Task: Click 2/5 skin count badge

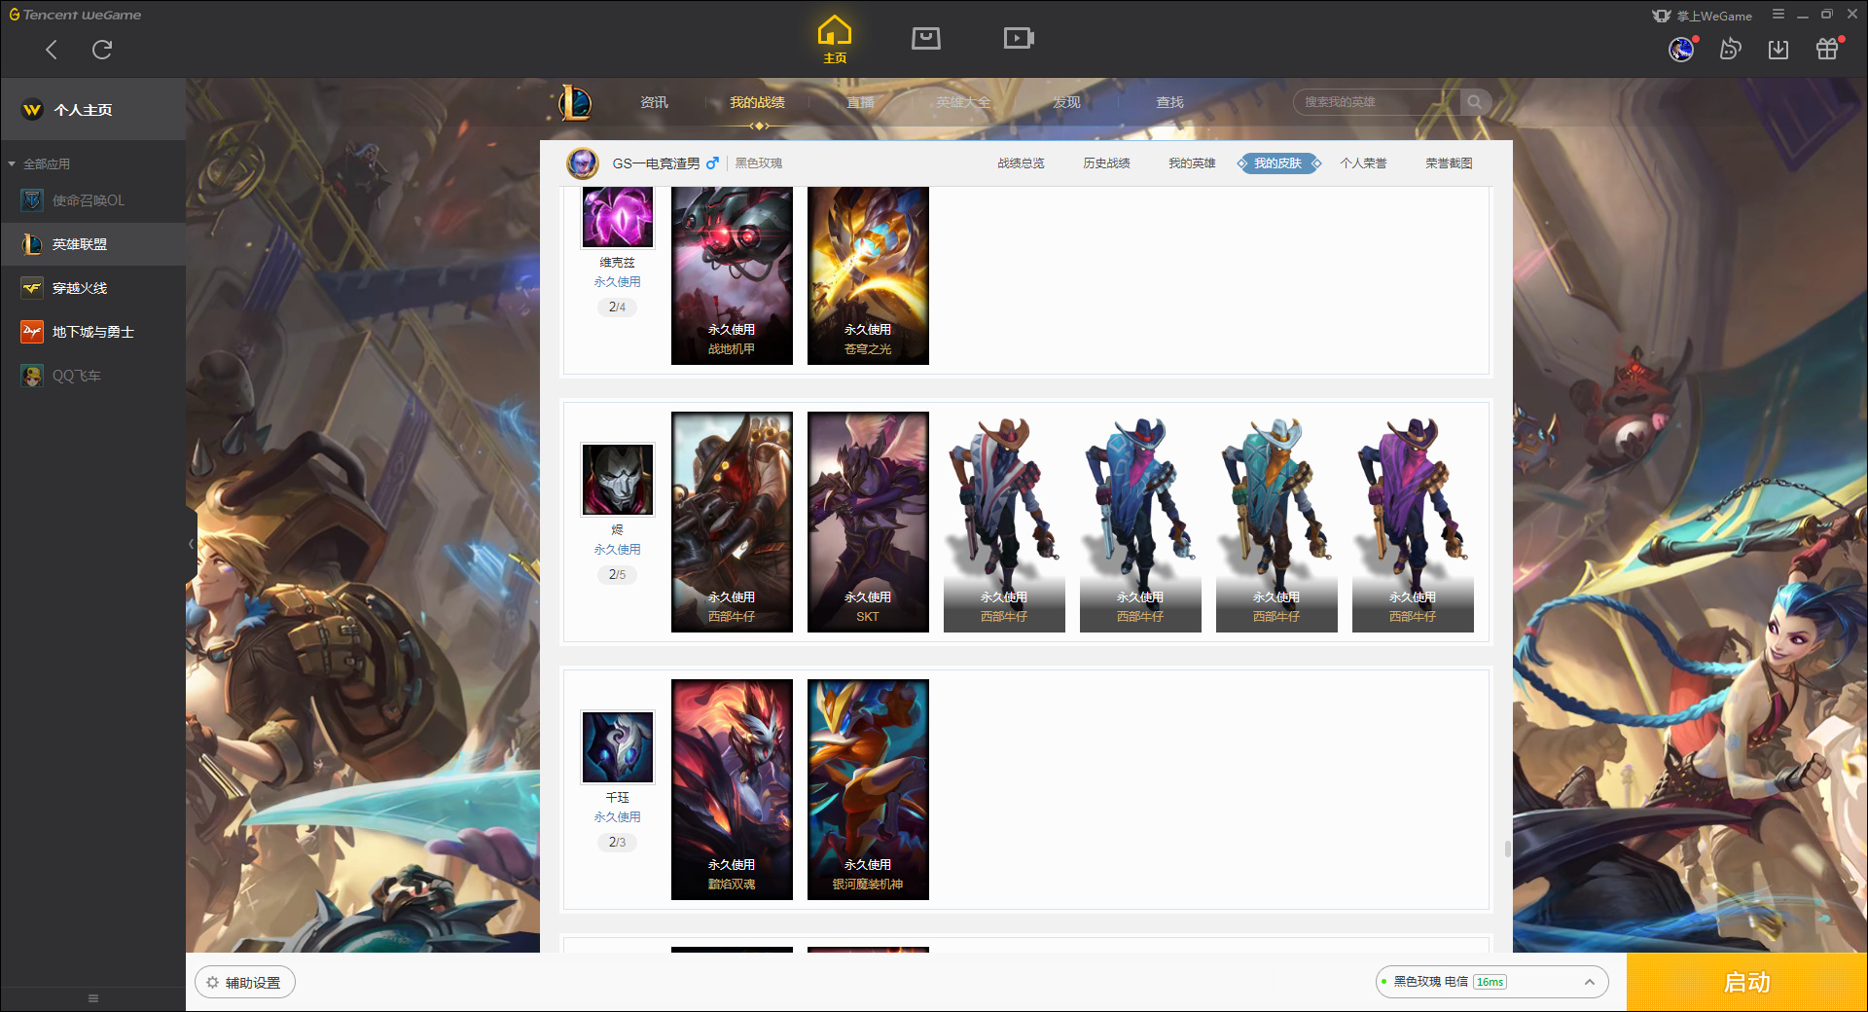Action: 617,574
